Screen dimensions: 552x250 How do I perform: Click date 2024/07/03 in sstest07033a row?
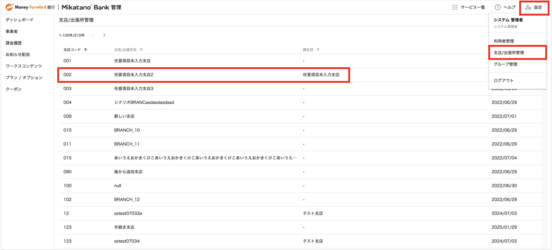(504, 213)
